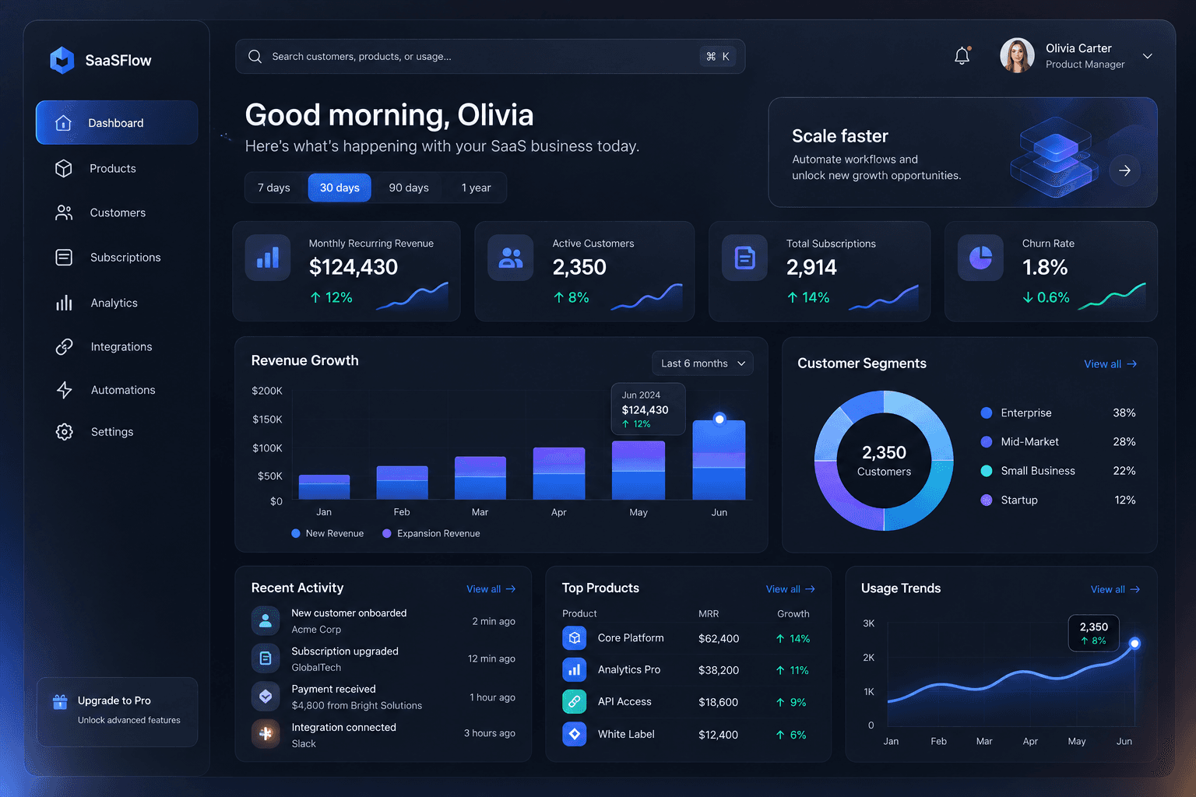Click the Slack integration activity icon
The height and width of the screenshot is (797, 1196).
266,733
